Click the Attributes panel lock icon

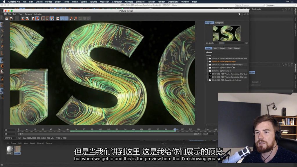pyautogui.click(x=286, y=65)
